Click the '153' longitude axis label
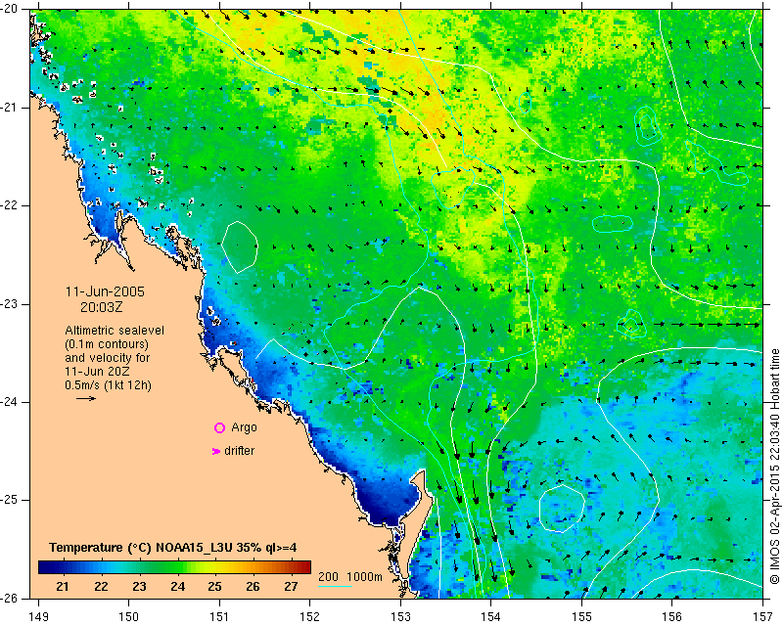Screen dimensions: 783x626 [400, 617]
